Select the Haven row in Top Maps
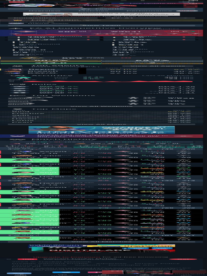Viewport: 207px width, 276px height. tap(101, 119)
